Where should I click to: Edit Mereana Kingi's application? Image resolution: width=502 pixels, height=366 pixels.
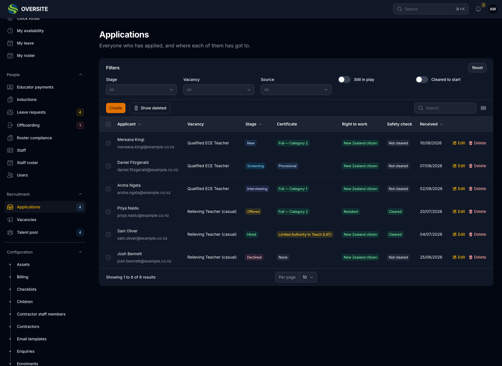coord(459,143)
